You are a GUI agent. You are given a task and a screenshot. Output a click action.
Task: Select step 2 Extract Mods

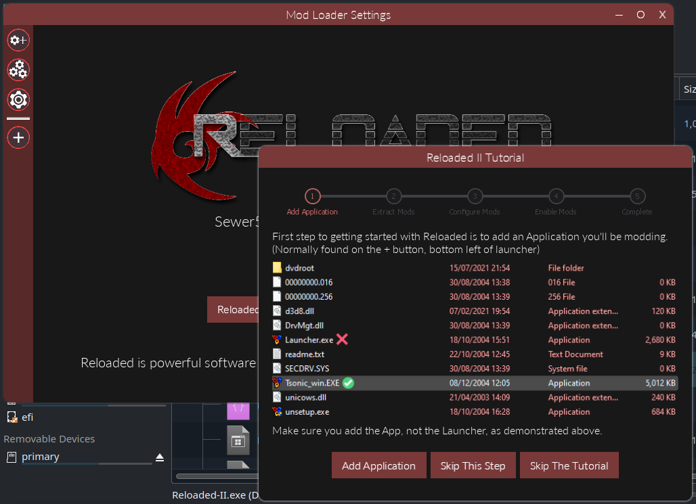tap(393, 202)
